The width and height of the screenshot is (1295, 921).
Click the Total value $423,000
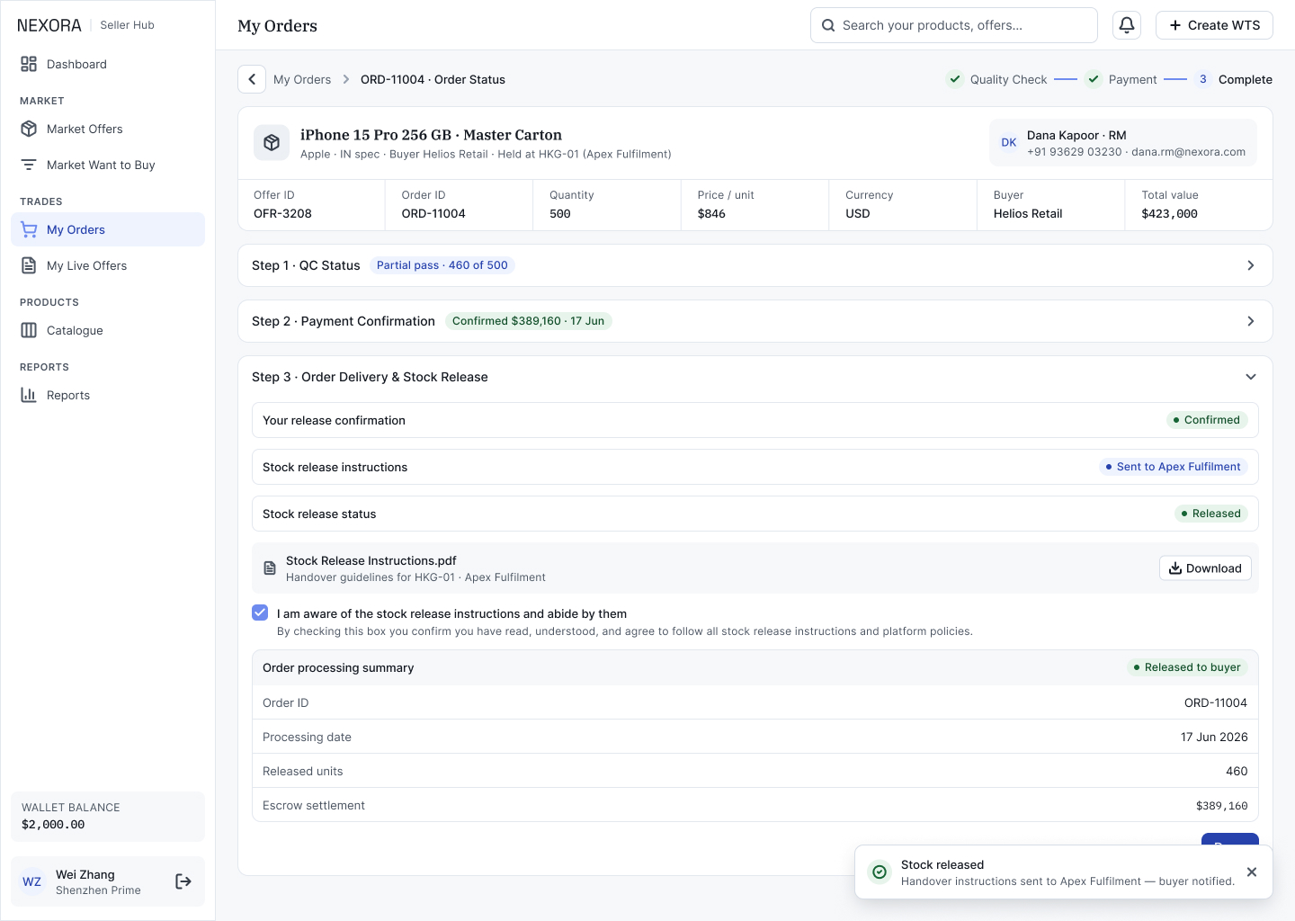point(1169,214)
